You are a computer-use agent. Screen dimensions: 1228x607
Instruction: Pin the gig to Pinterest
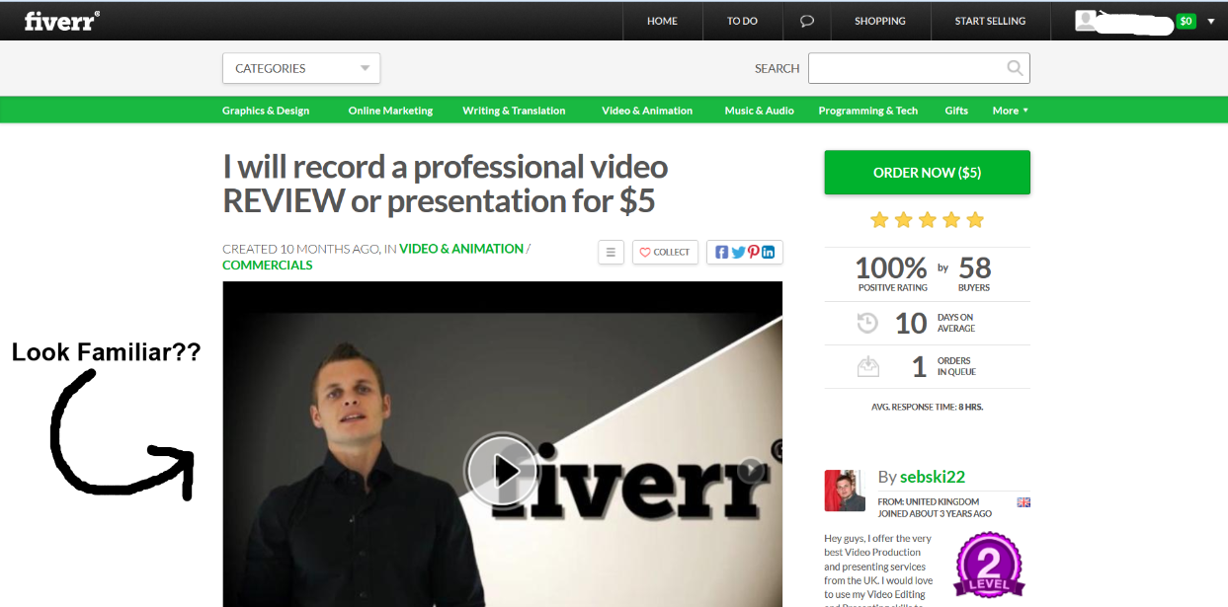tap(754, 252)
